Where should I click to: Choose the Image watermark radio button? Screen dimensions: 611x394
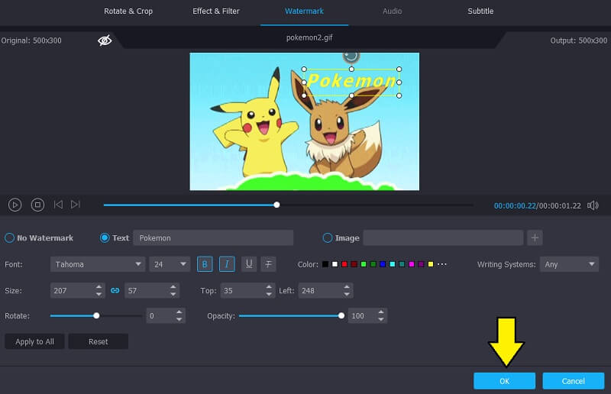[x=328, y=238]
